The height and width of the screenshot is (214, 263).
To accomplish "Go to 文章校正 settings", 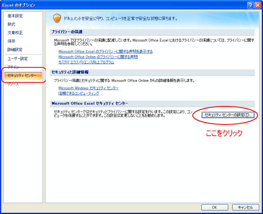I will tap(15, 33).
